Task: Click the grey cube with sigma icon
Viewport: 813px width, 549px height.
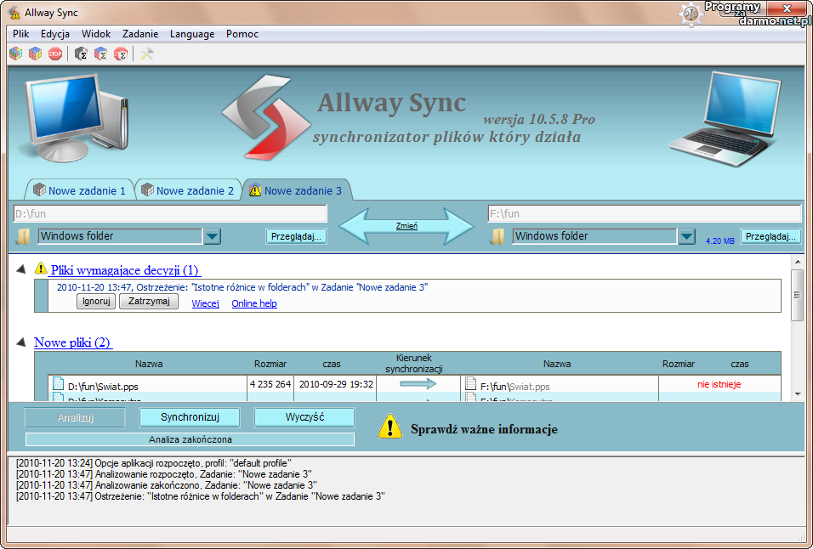Action: coord(82,54)
